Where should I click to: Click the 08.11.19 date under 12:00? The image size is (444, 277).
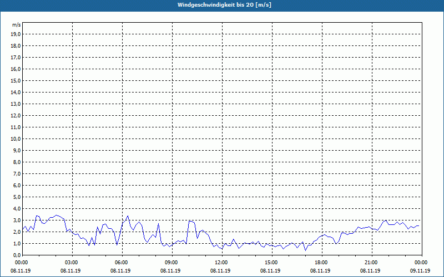(x=220, y=271)
